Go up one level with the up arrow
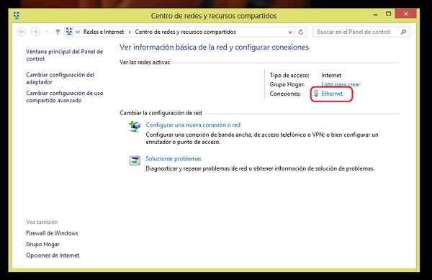The image size is (432, 280). click(x=58, y=32)
